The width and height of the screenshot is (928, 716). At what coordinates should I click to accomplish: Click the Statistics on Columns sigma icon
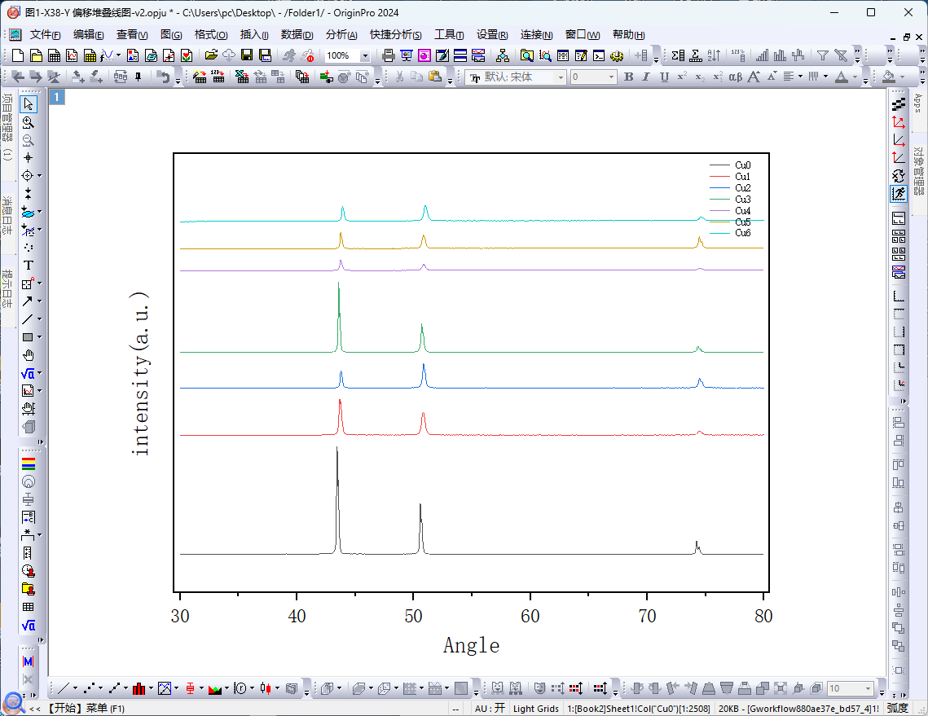coord(678,55)
